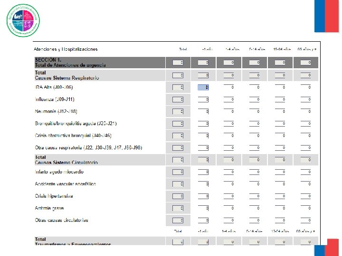Select Total Causas Sistema Respiratorio 15-64 años field
342x256 pixels.
point(280,75)
